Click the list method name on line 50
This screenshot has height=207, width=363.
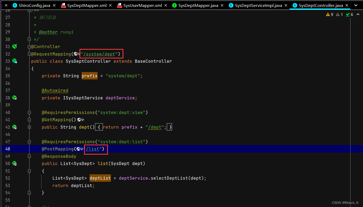tap(103, 163)
